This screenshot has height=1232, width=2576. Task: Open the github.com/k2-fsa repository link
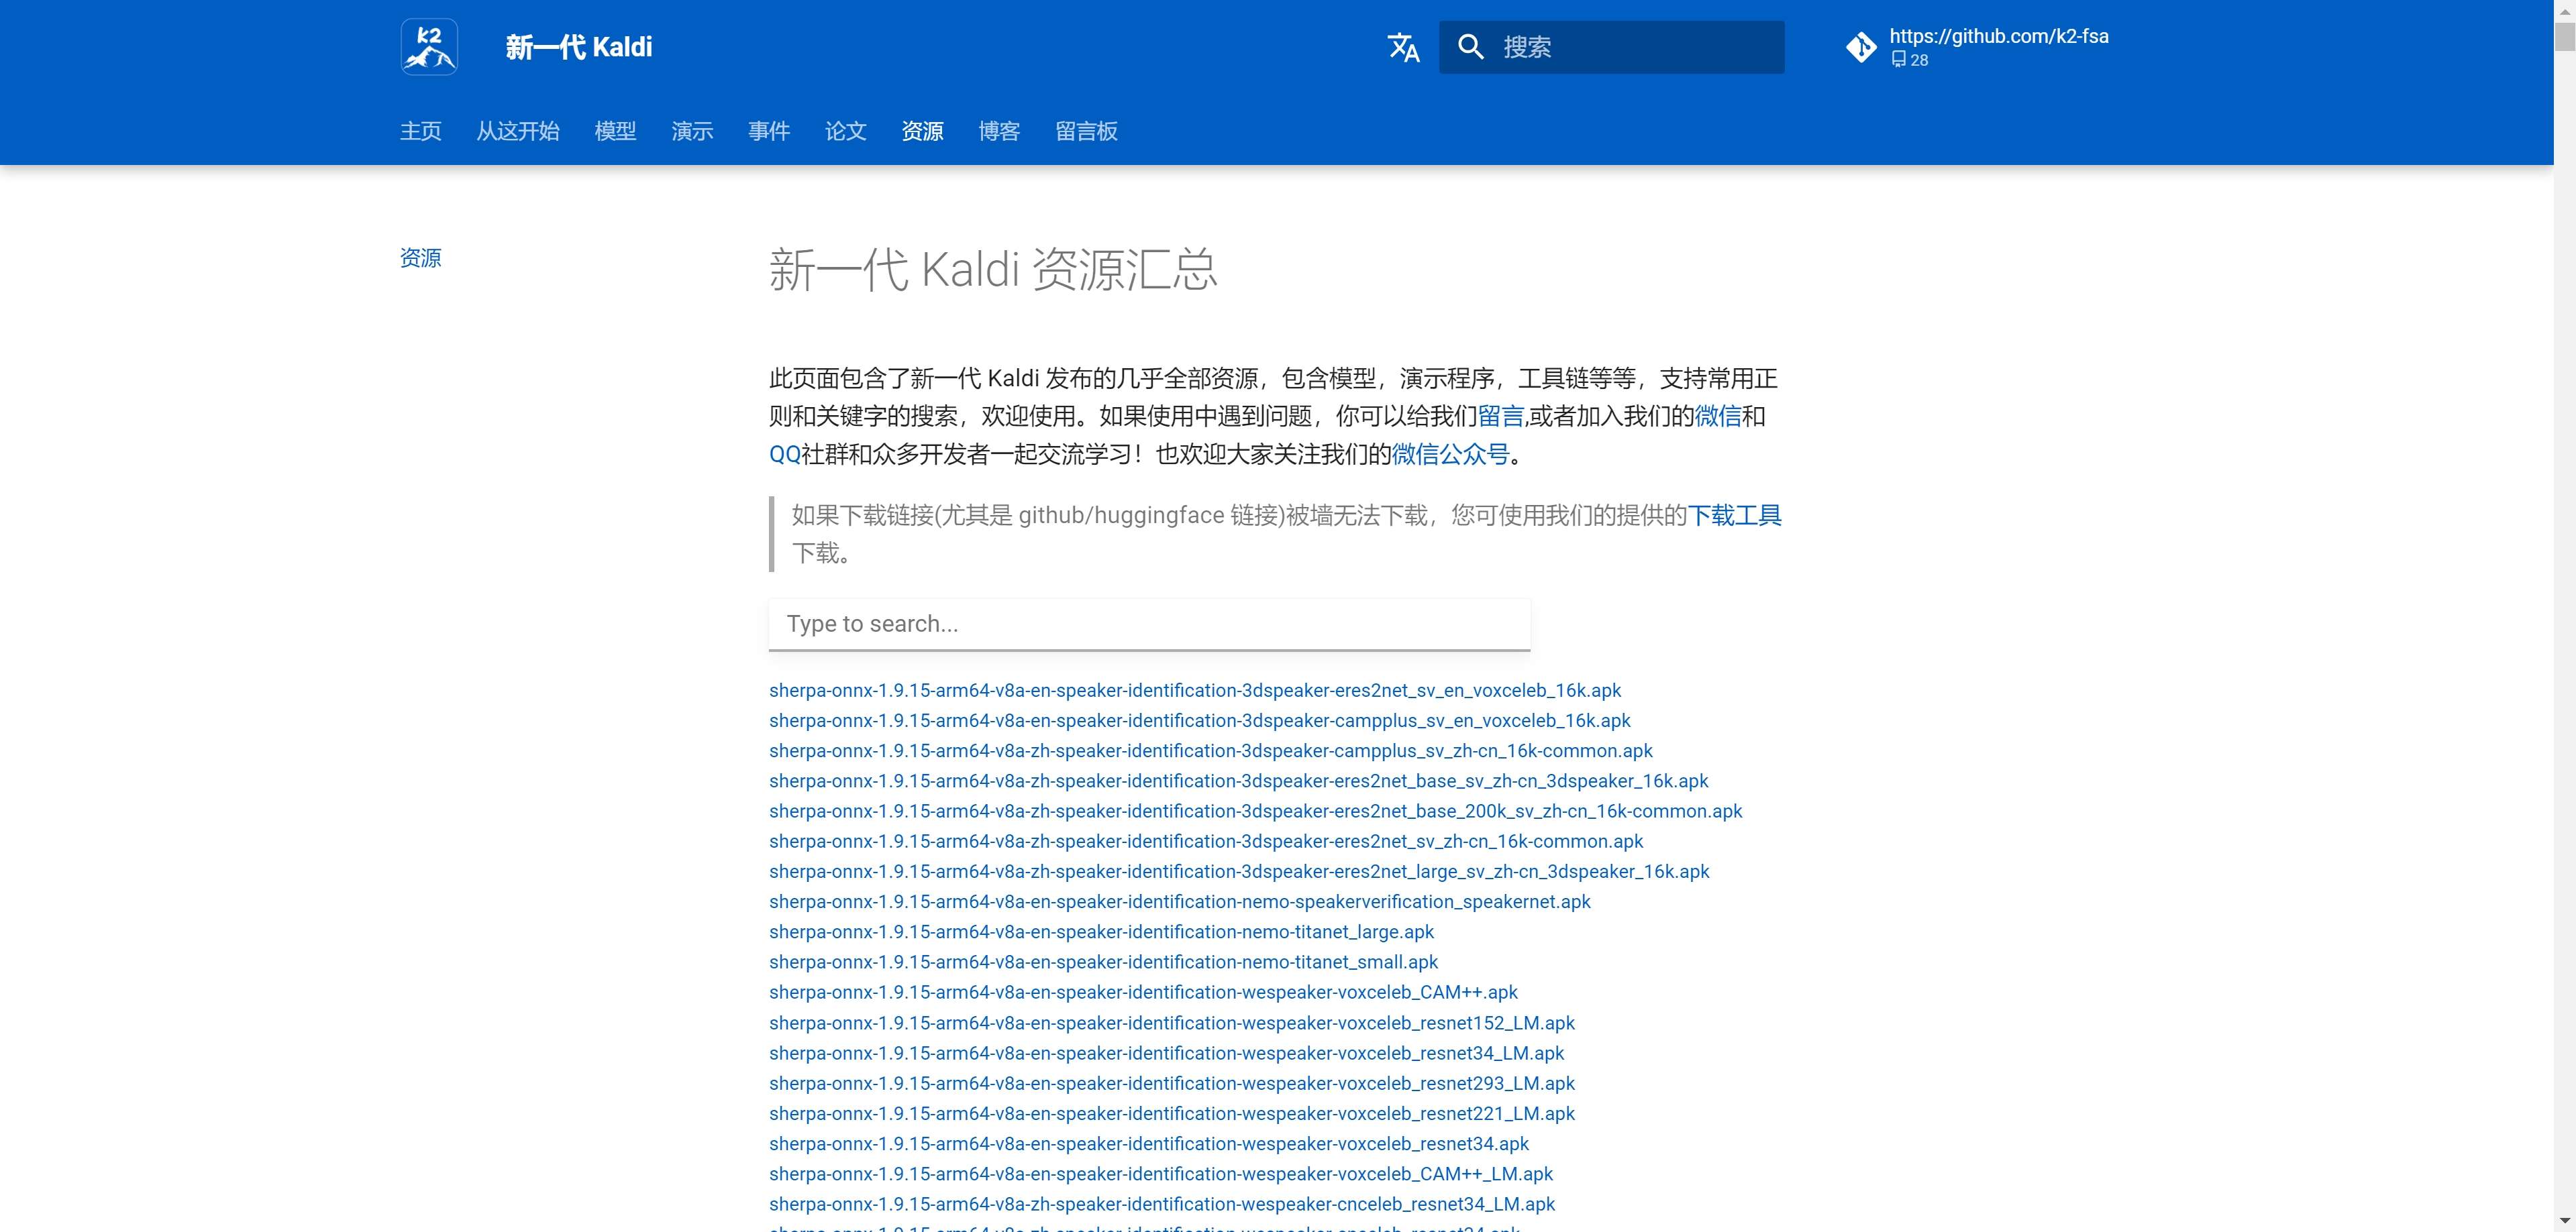pos(1997,37)
